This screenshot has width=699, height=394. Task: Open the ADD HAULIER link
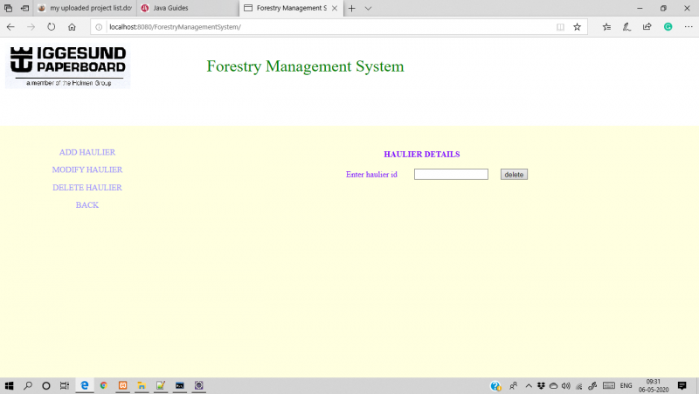click(x=87, y=152)
